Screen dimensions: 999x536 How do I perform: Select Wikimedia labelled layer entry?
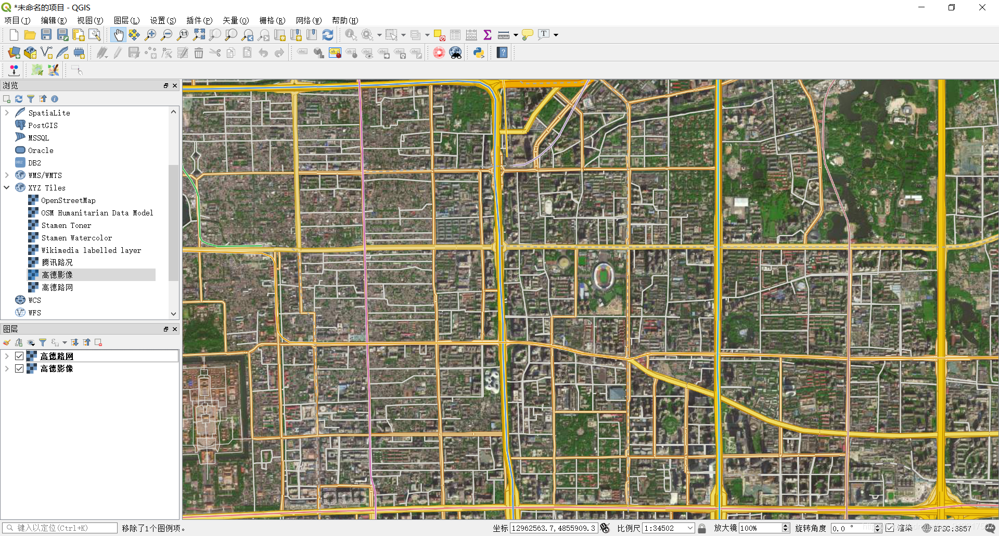click(91, 250)
